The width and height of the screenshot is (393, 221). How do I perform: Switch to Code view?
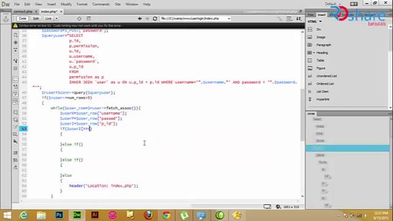(22, 18)
